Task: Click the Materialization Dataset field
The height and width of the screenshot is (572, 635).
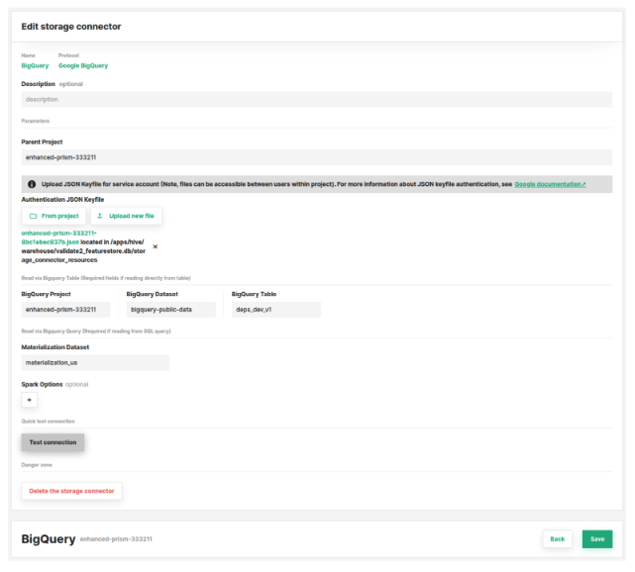Action: coord(95,363)
